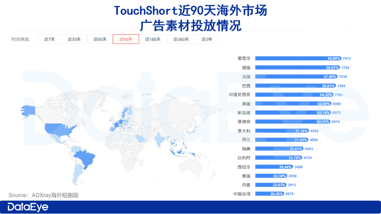Pick the 近360天 filter option
The height and width of the screenshot is (214, 381).
[x=181, y=39]
